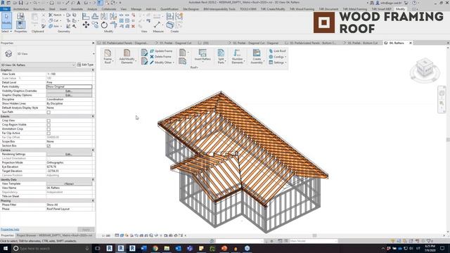Click the Windows search box in taskbar

(x=51, y=248)
